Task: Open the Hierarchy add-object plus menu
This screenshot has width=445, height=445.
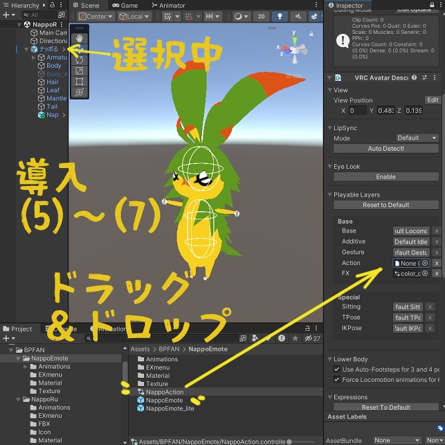Action: coord(9,15)
